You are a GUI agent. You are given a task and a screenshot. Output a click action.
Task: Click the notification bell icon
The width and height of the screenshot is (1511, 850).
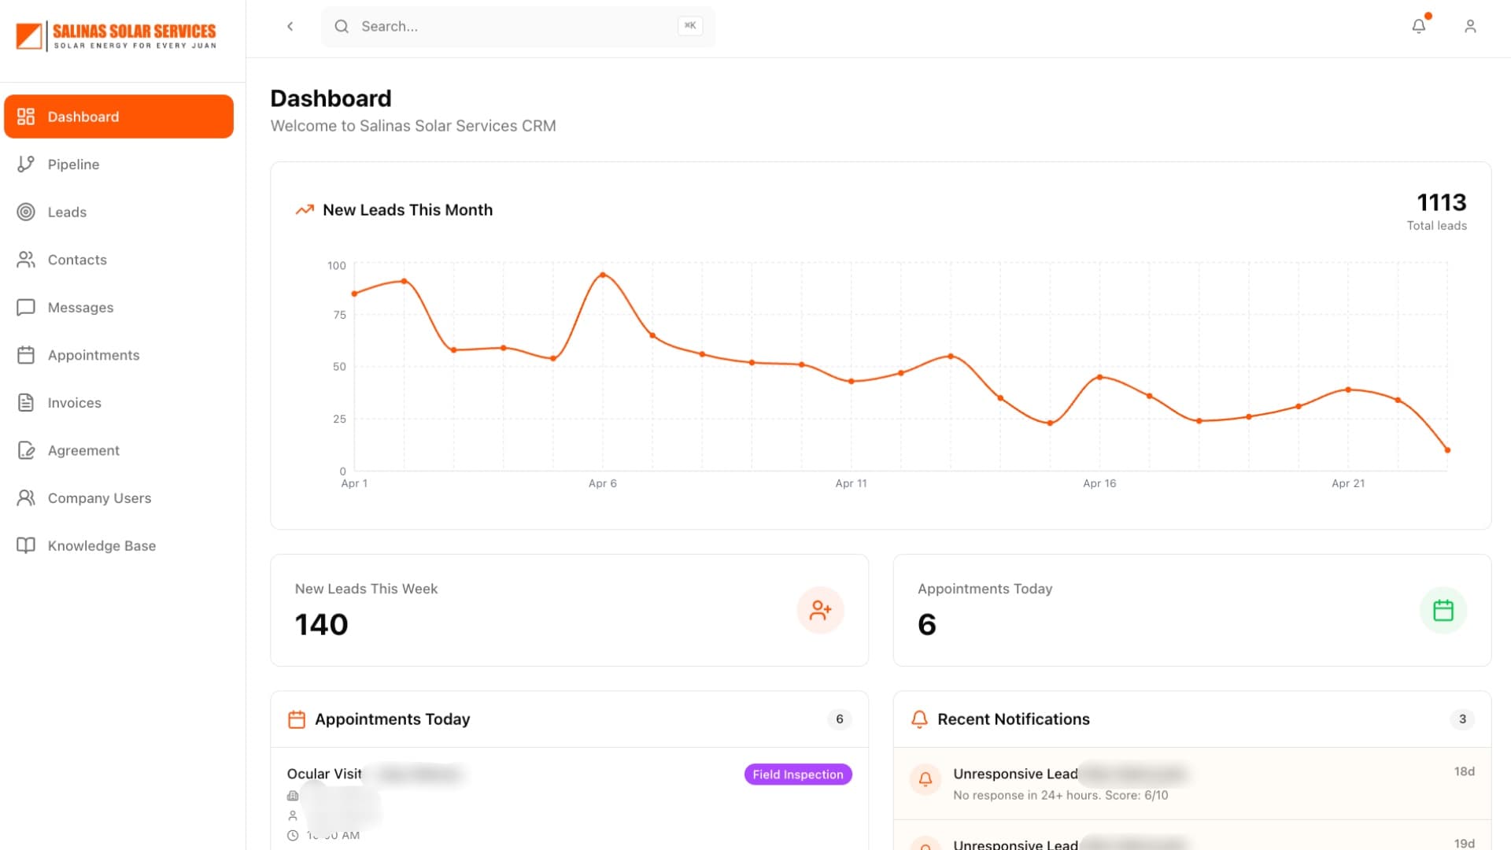point(1418,26)
